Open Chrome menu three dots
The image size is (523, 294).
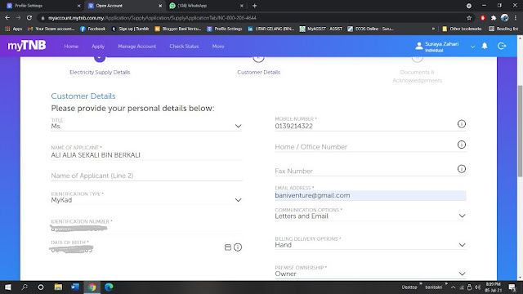click(x=516, y=18)
